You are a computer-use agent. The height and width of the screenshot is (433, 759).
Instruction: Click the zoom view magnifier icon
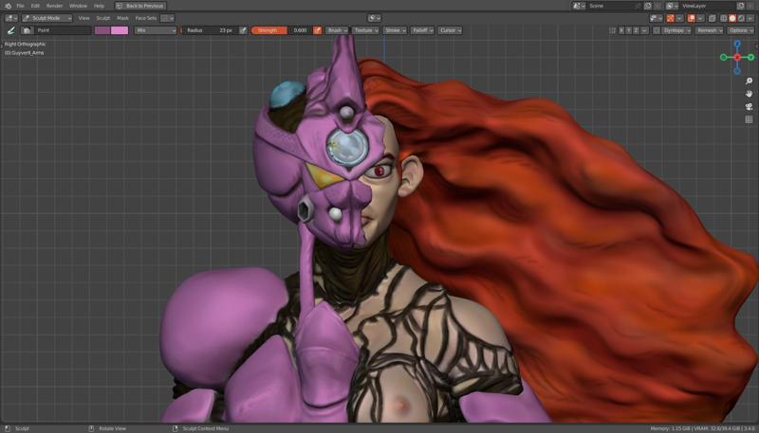pyautogui.click(x=749, y=81)
